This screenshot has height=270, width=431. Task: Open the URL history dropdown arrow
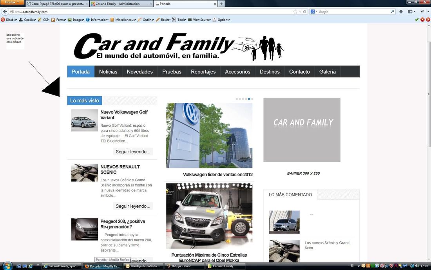300,11
